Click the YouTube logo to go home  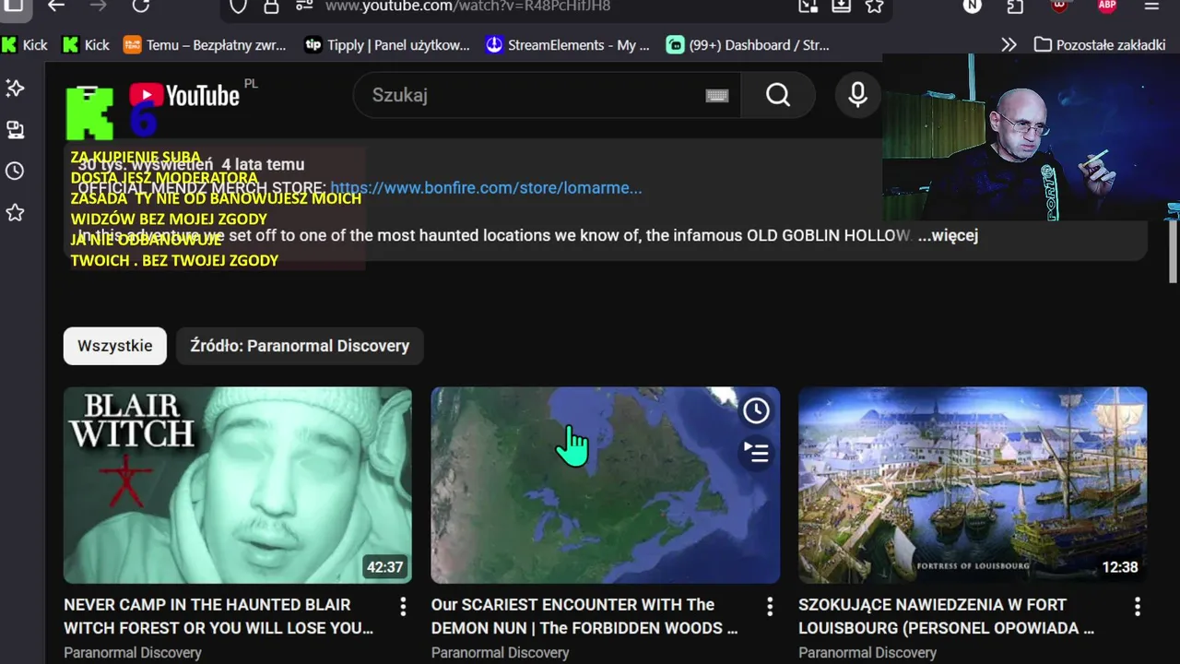click(x=184, y=95)
